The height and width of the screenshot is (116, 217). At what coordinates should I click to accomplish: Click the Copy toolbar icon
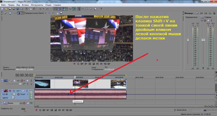(31, 9)
